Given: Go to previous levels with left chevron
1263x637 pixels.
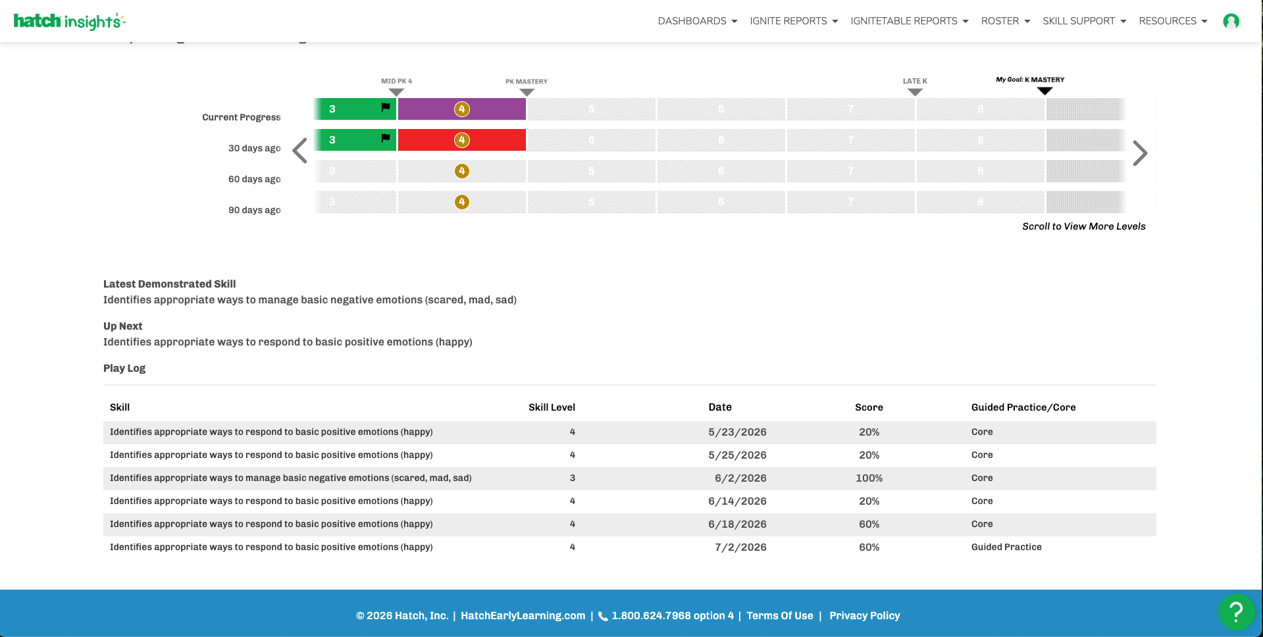Looking at the screenshot, I should 300,151.
